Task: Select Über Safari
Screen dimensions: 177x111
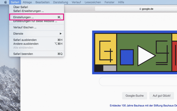Action: tap(21, 7)
